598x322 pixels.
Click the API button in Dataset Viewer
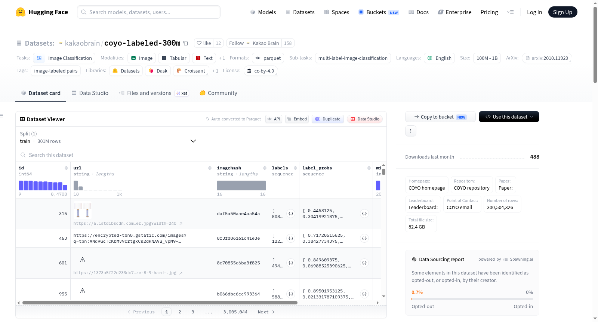pos(274,119)
